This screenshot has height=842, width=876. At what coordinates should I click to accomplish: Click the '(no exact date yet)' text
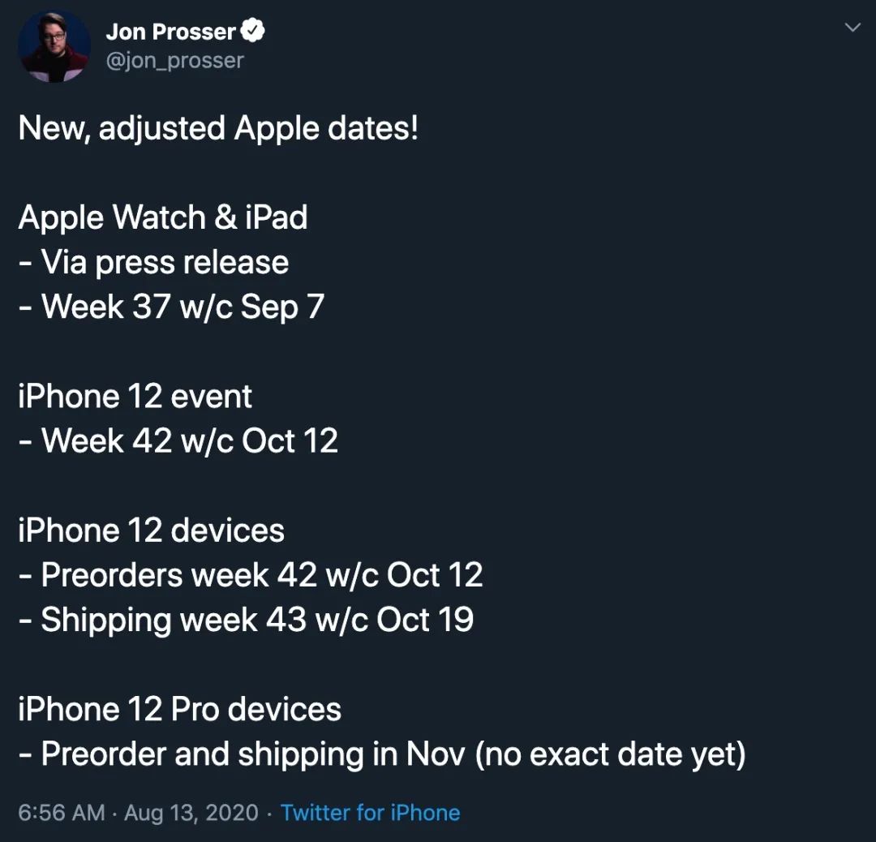pos(610,754)
